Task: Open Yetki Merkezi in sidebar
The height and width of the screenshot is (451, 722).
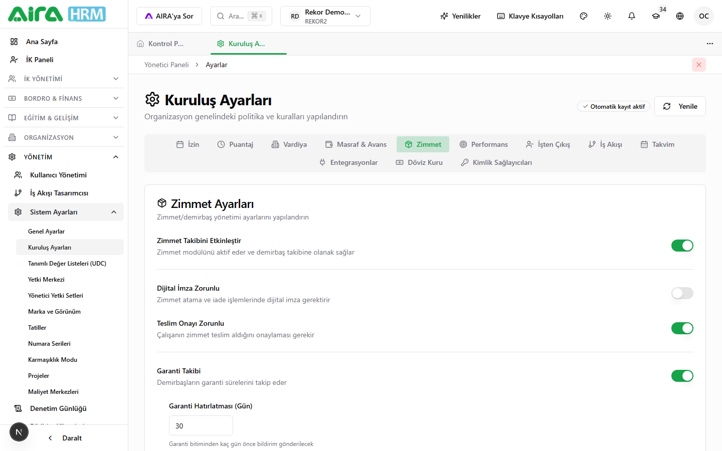Action: point(70,280)
